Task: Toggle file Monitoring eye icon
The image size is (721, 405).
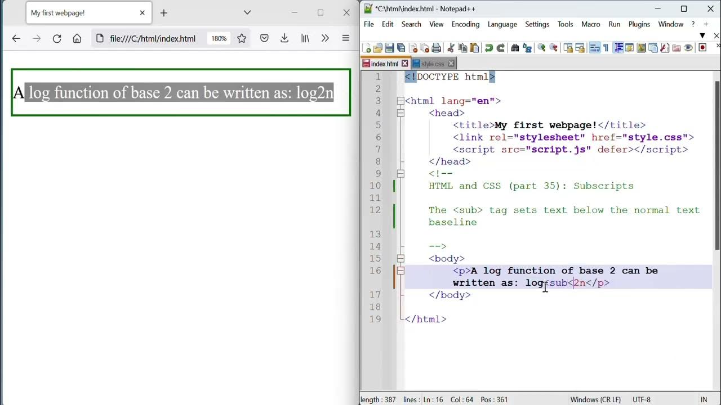Action: (x=688, y=48)
